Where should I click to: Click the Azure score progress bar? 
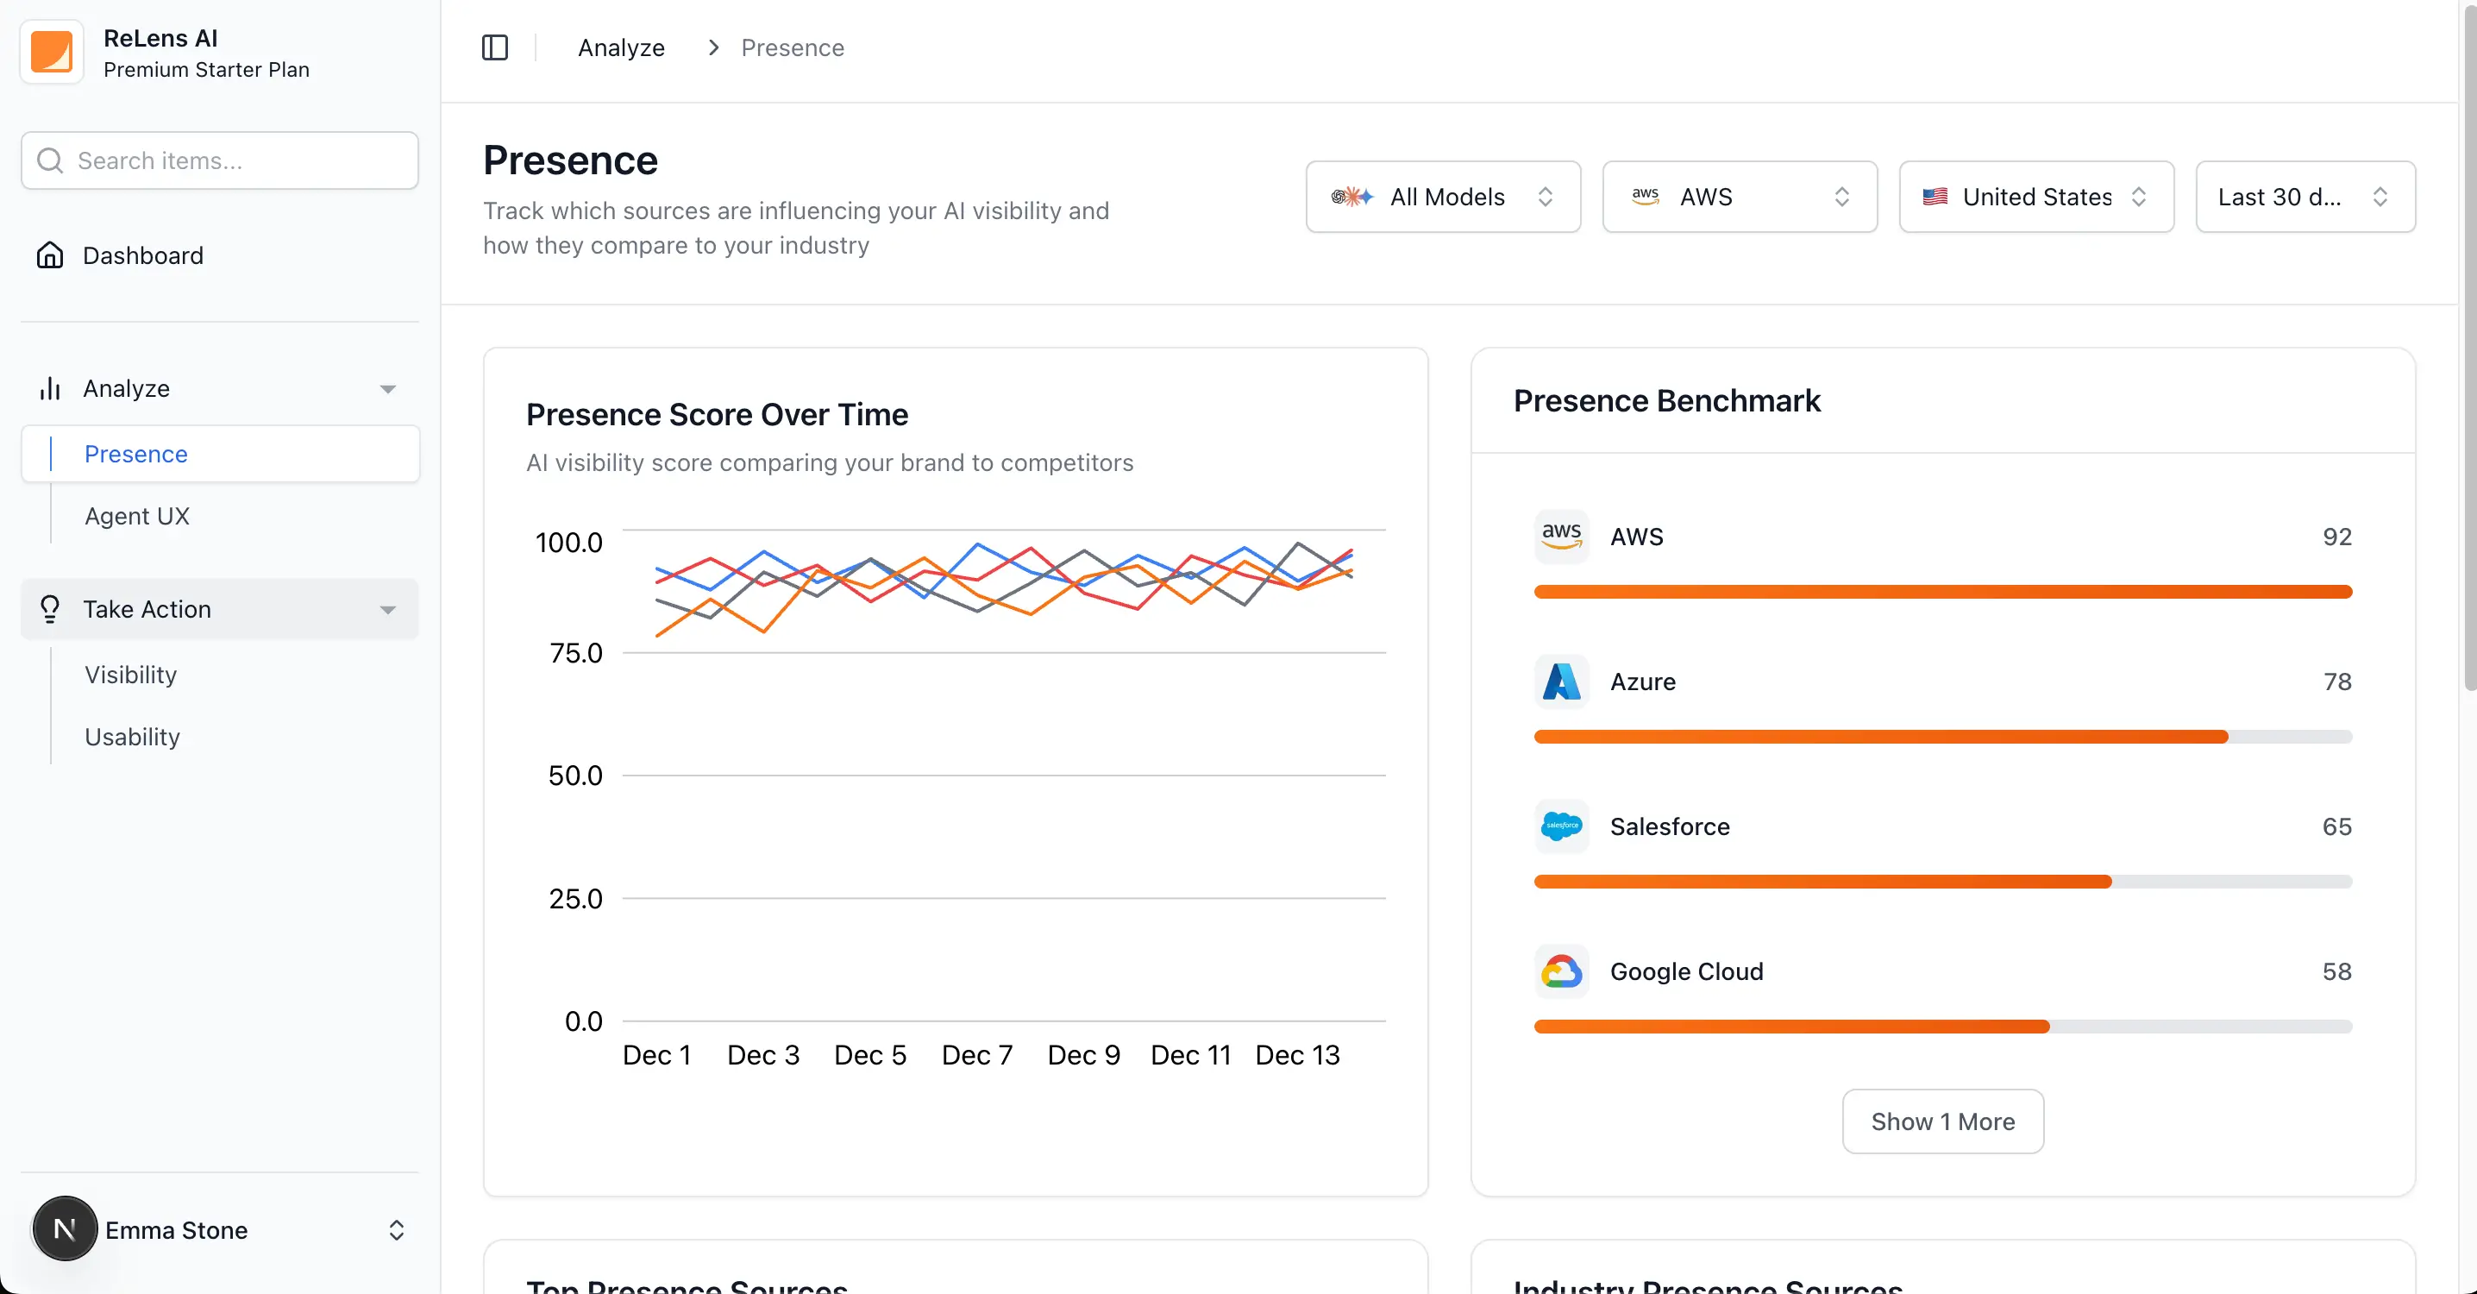(x=1942, y=736)
